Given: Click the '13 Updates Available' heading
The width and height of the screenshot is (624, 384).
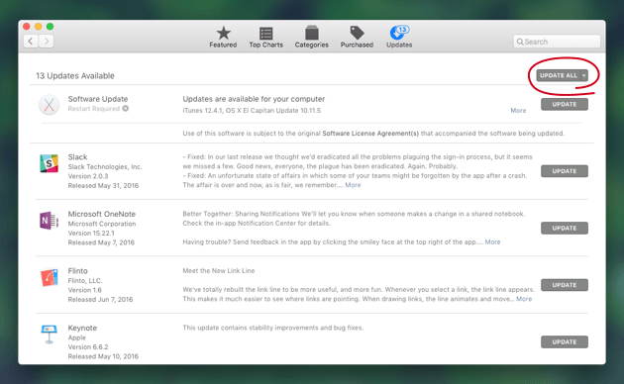Looking at the screenshot, I should point(75,76).
